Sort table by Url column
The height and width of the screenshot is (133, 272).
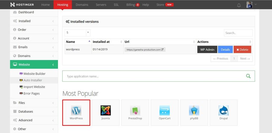pyautogui.click(x=160, y=42)
